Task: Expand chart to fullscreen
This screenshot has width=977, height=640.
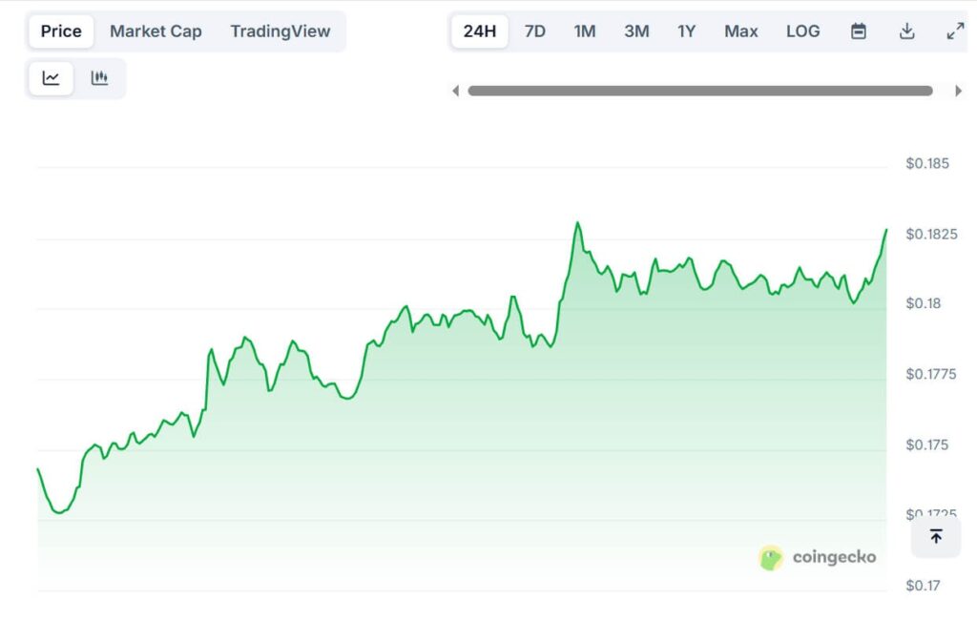Action: (x=954, y=31)
